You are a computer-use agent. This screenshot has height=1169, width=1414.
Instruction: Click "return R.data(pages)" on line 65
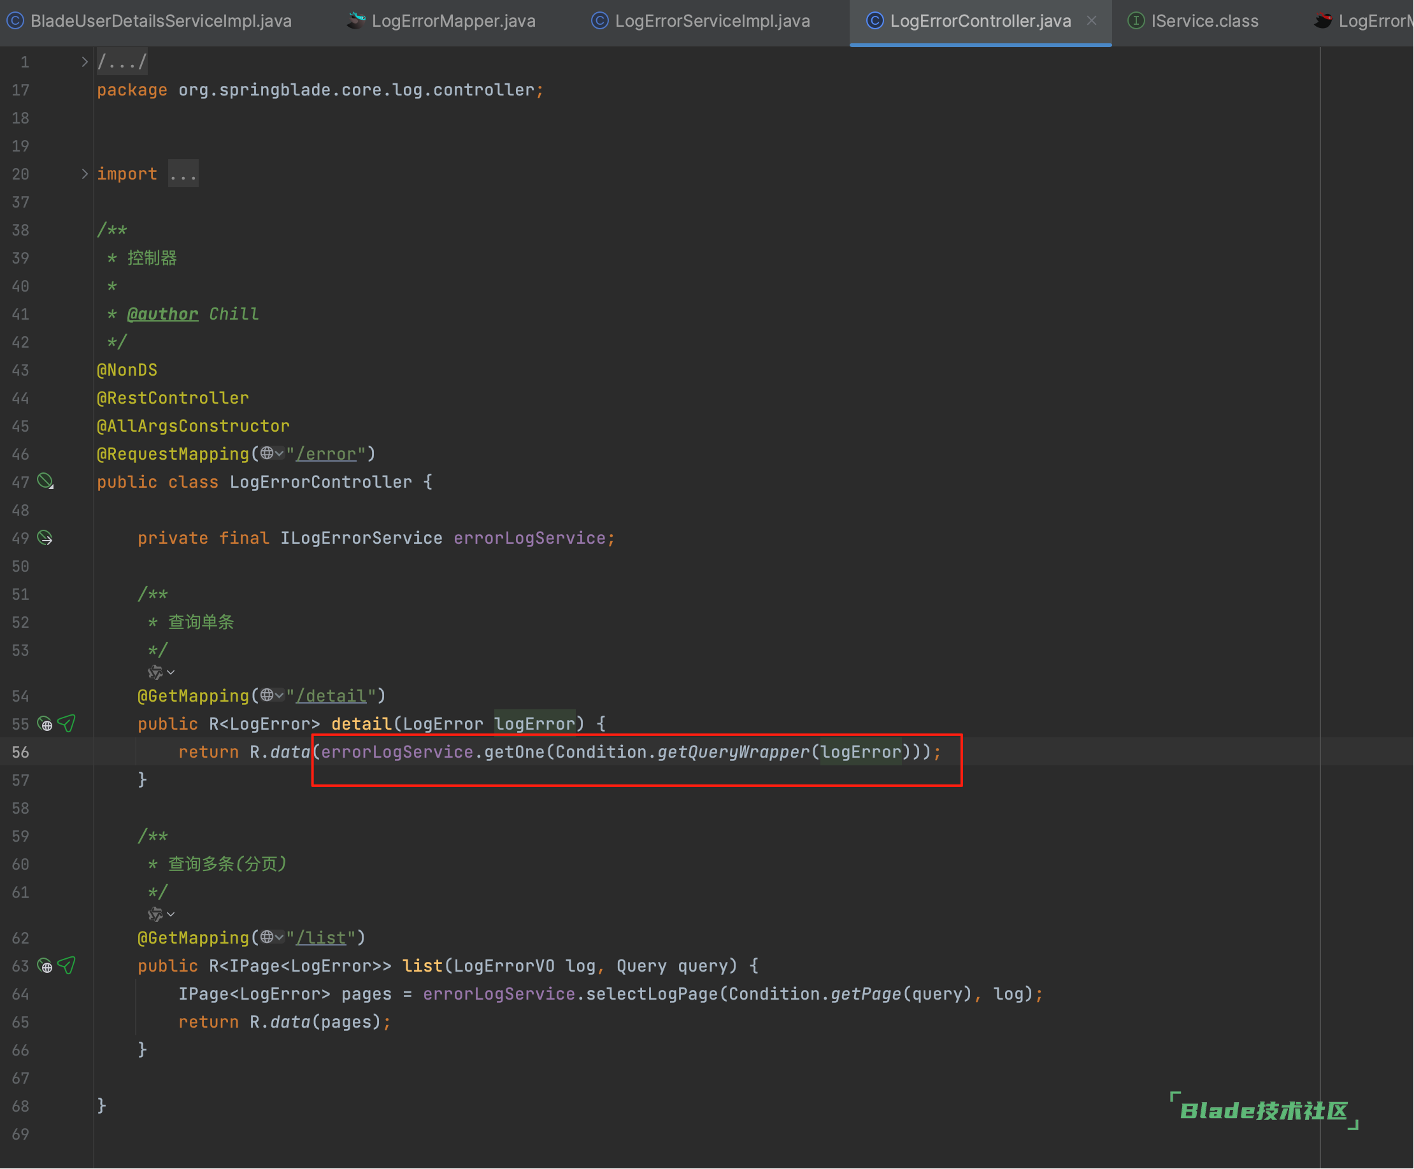(x=279, y=1023)
